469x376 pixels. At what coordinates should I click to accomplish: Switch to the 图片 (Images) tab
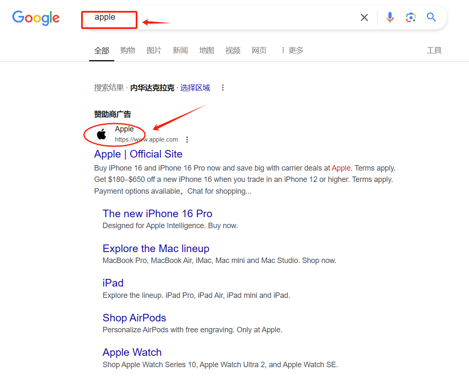(x=154, y=50)
